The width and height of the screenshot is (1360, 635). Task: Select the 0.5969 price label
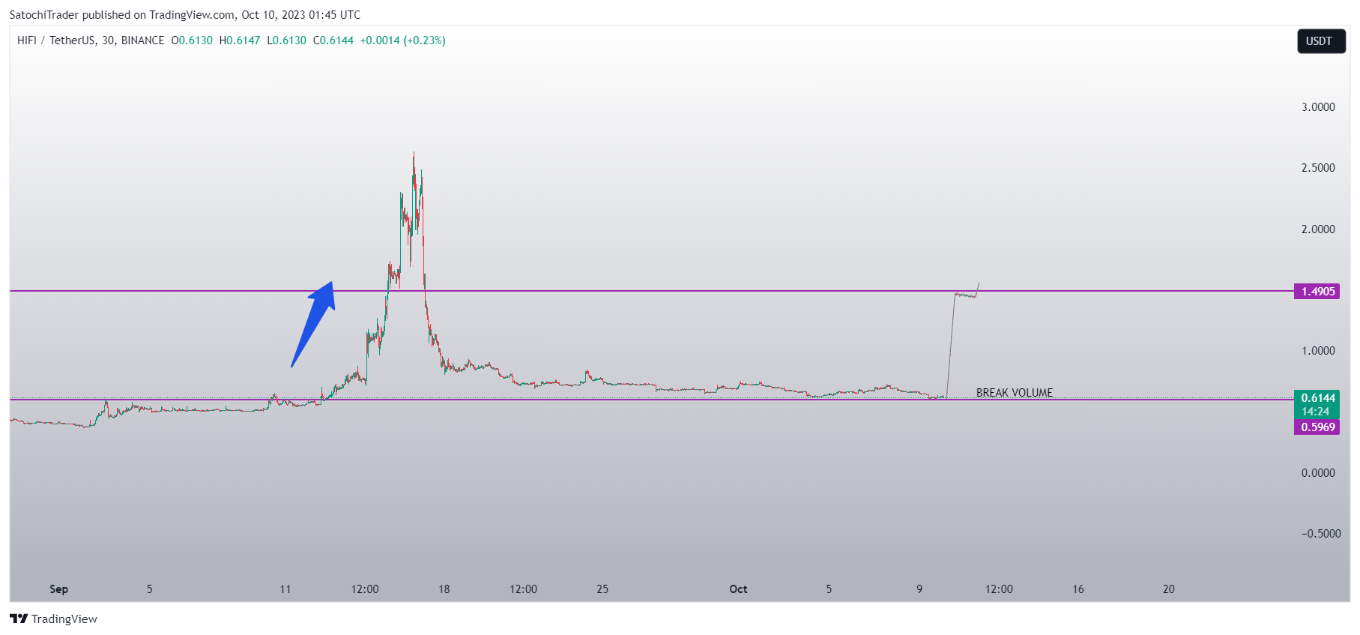tap(1317, 427)
